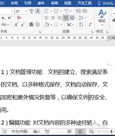Image resolution: width=115 pixels, height=136 pixels.
Task: Open the font name dropdown
Action: [x=12, y=11]
